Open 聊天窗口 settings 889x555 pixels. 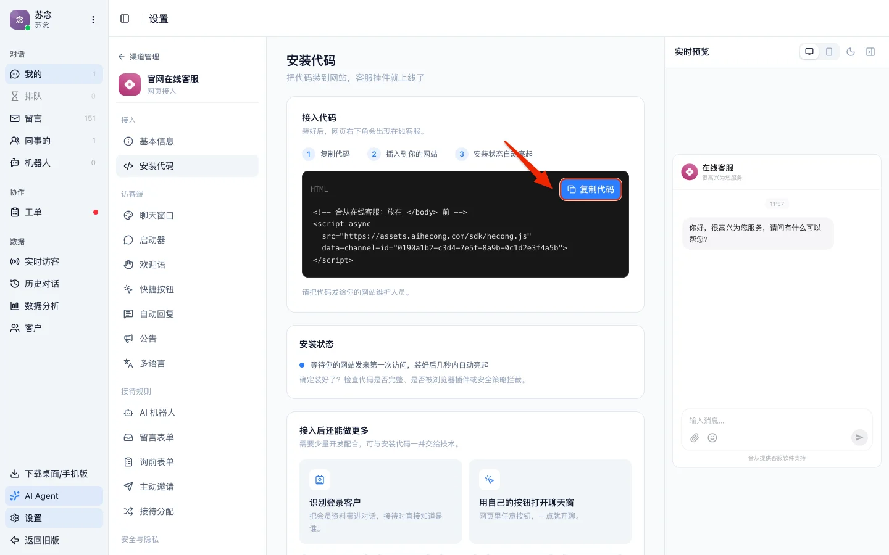[x=187, y=215]
